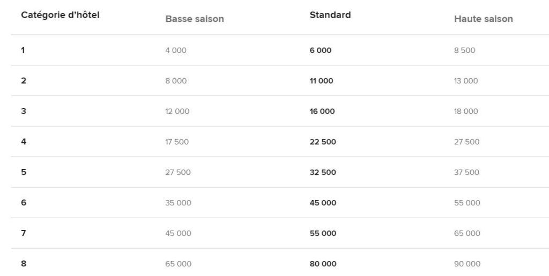The height and width of the screenshot is (276, 549).
Task: Click the category 1 Basse saison value 4 000
Action: point(176,50)
